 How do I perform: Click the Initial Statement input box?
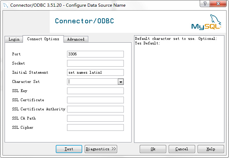click(x=95, y=72)
